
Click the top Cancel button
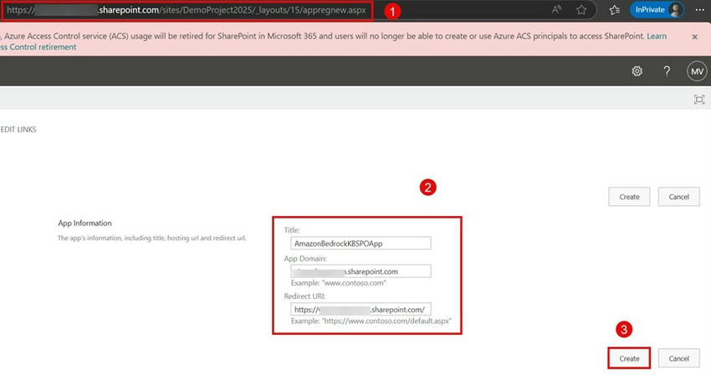pos(679,197)
